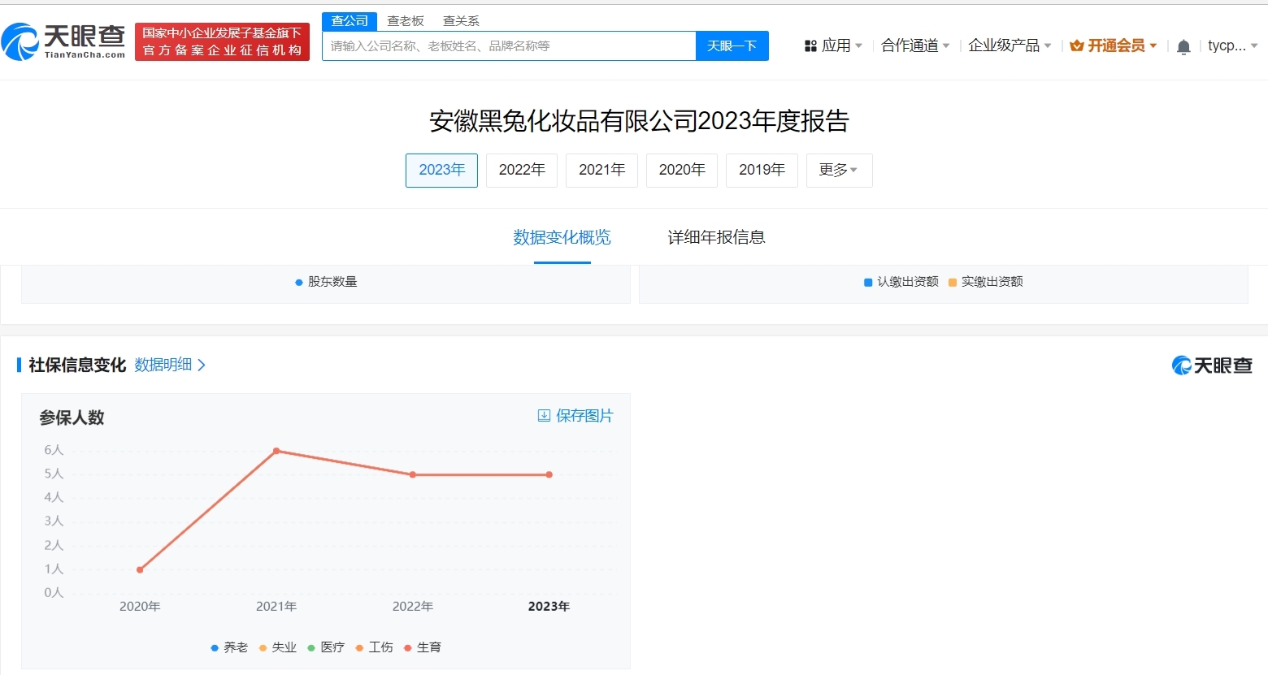Open the 开通会员 dropdown
This screenshot has height=675, width=1268.
(1114, 46)
